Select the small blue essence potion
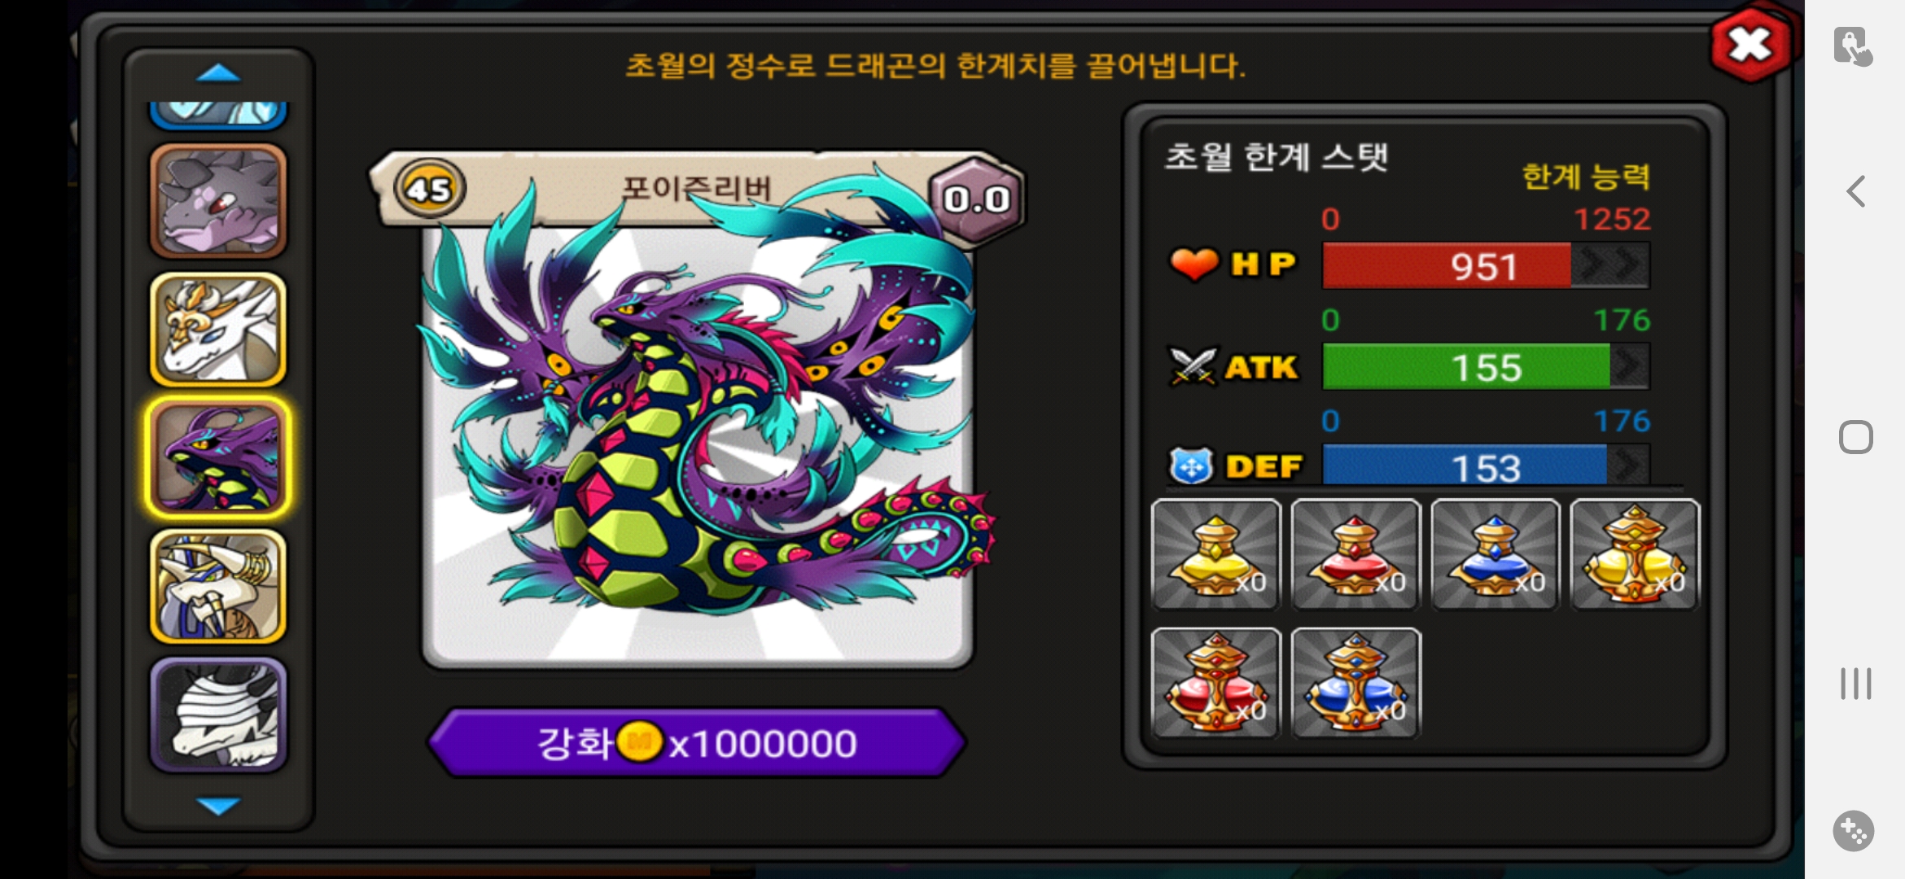Image resolution: width=1905 pixels, height=879 pixels. pyautogui.click(x=1496, y=554)
